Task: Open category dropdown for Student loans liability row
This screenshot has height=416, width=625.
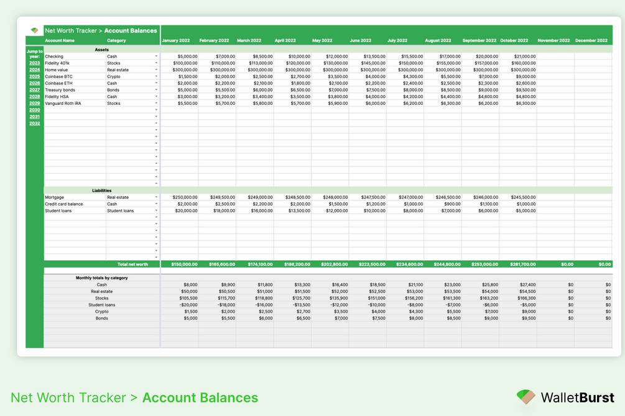Action: coord(156,210)
